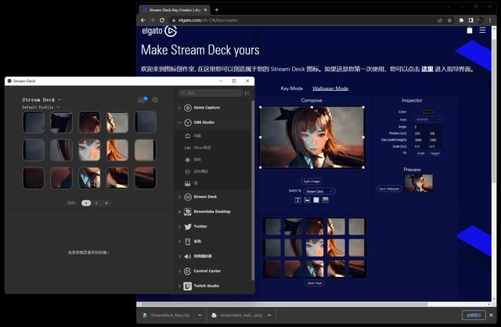Image resolution: width=501 pixels, height=327 pixels.
Task: Open Stream Deck settings gear
Action: click(155, 100)
